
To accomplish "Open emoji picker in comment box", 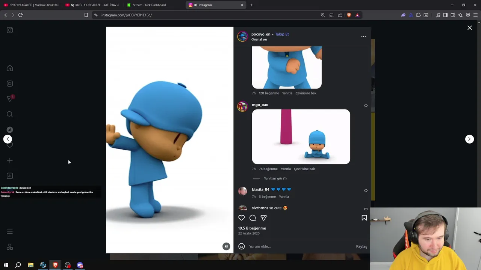I will [242, 246].
